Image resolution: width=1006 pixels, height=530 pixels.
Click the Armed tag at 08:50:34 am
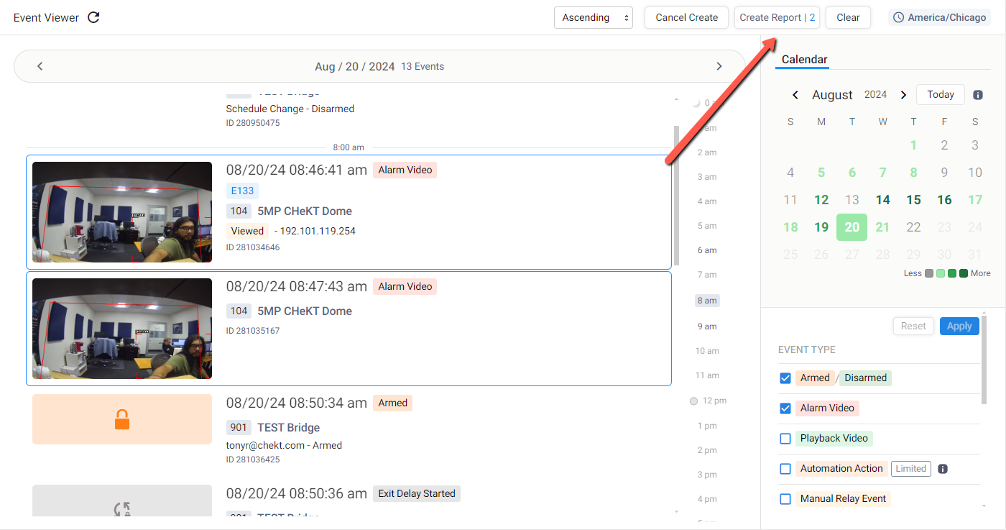(x=392, y=403)
